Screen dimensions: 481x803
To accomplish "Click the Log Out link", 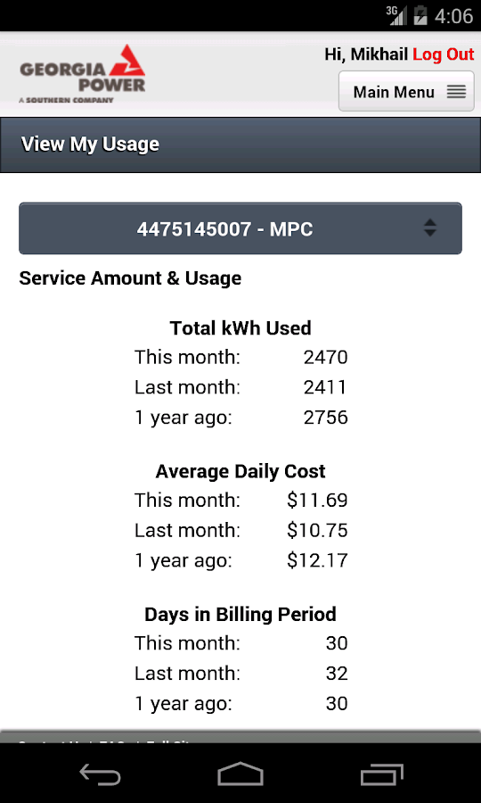I will pyautogui.click(x=444, y=54).
